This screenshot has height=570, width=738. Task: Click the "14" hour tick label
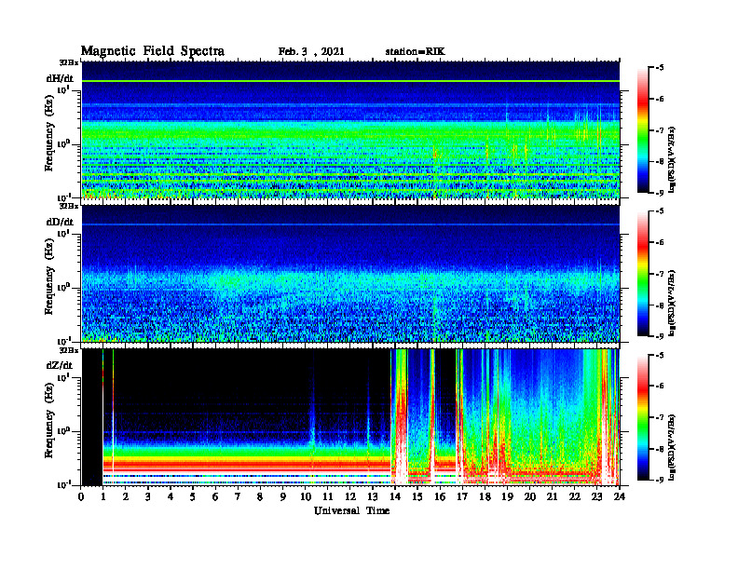coord(395,496)
